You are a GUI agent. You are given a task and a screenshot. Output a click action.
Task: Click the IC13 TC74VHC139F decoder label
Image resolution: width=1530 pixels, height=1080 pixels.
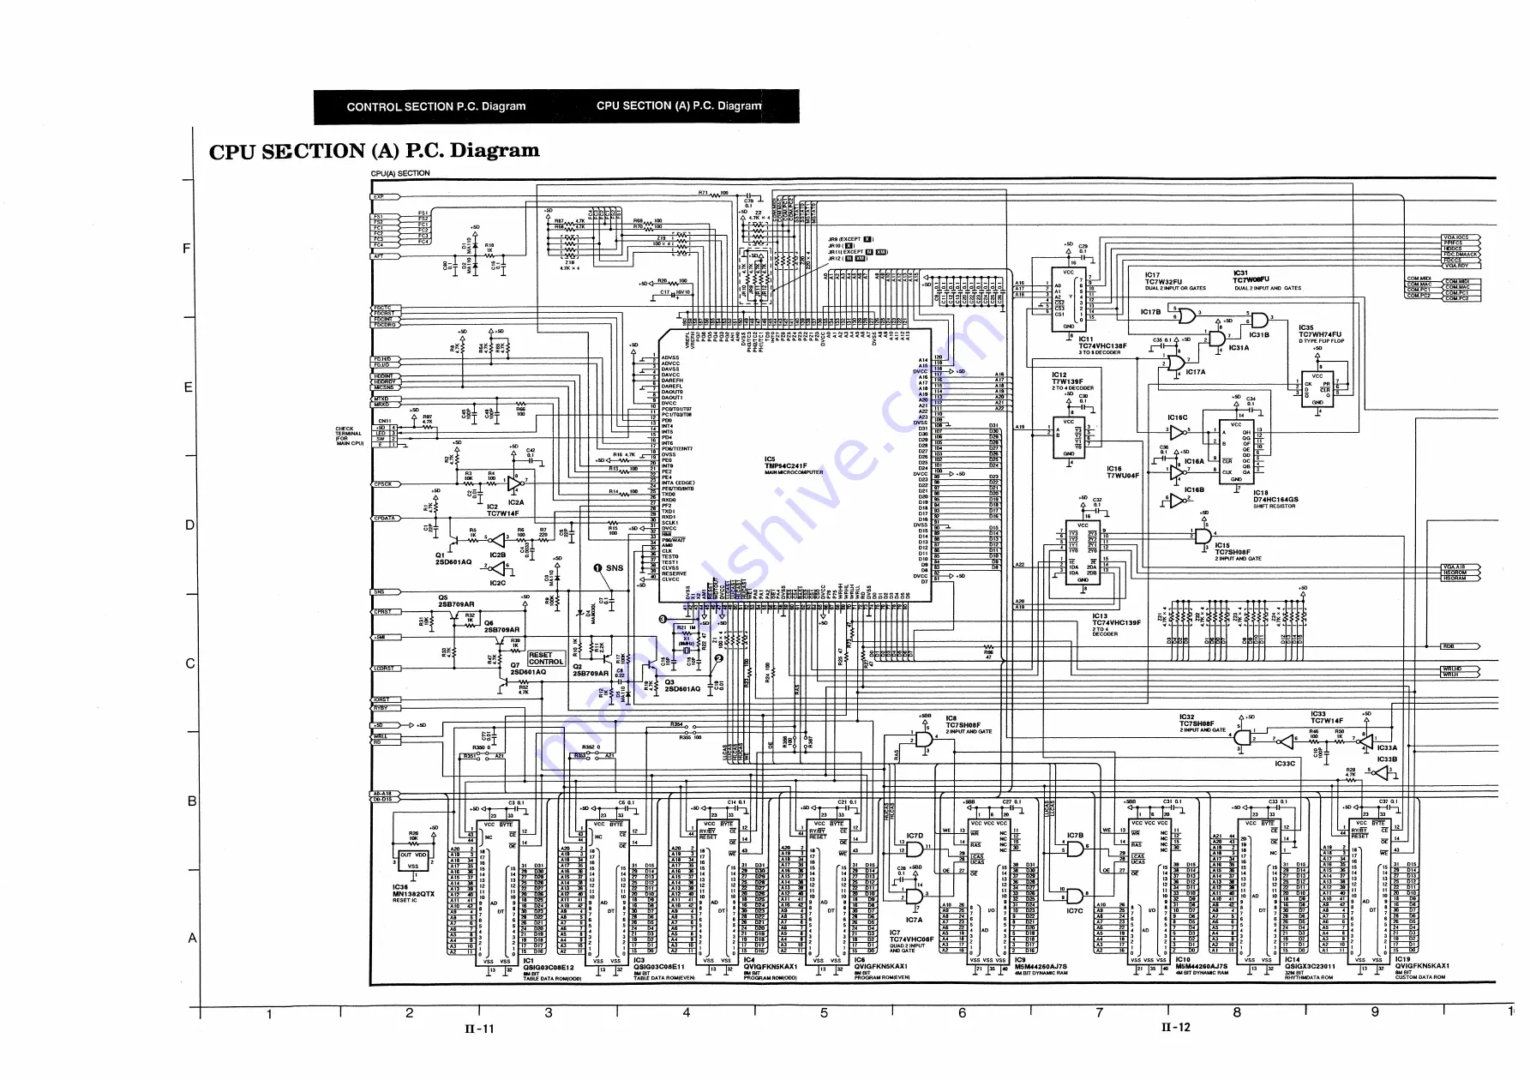tap(1116, 624)
